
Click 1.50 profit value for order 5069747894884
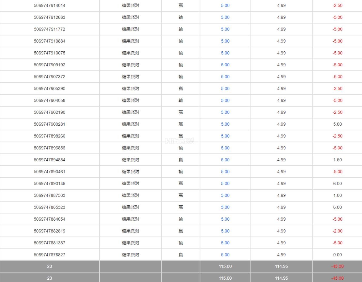(x=337, y=160)
